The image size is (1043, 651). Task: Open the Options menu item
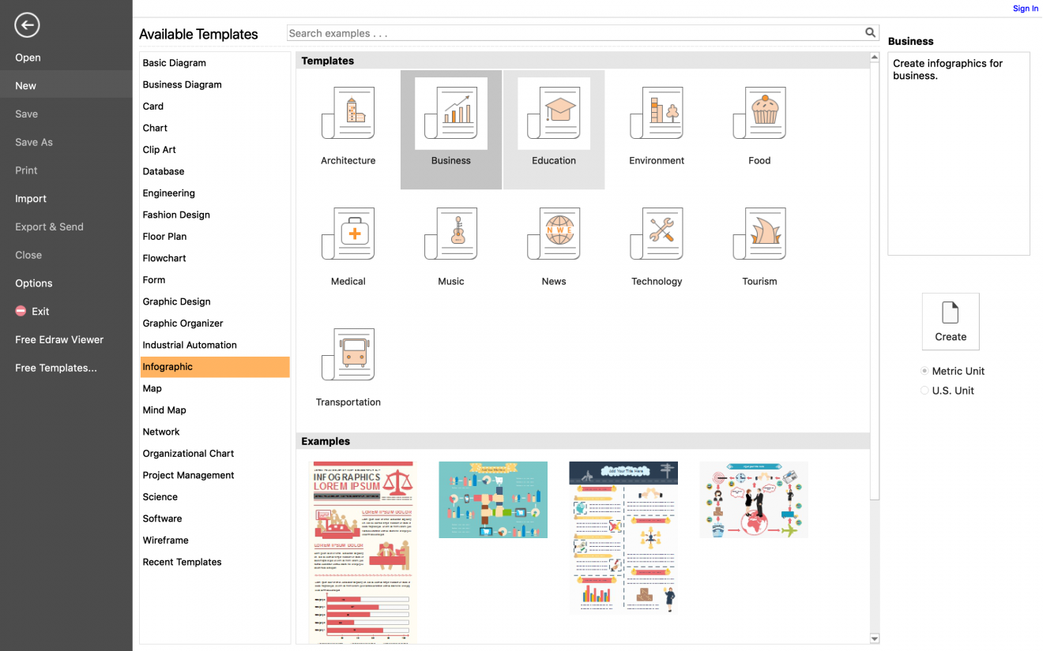click(x=33, y=282)
